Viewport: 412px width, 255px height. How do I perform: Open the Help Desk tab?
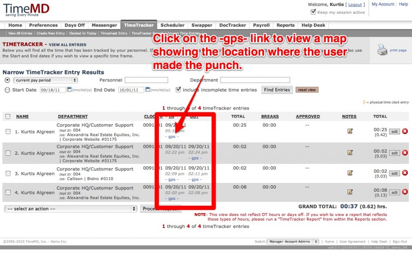point(313,25)
